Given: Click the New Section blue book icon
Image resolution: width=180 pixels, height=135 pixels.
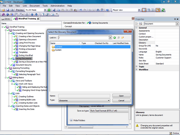Looking at the screenshot, I should [8, 14].
